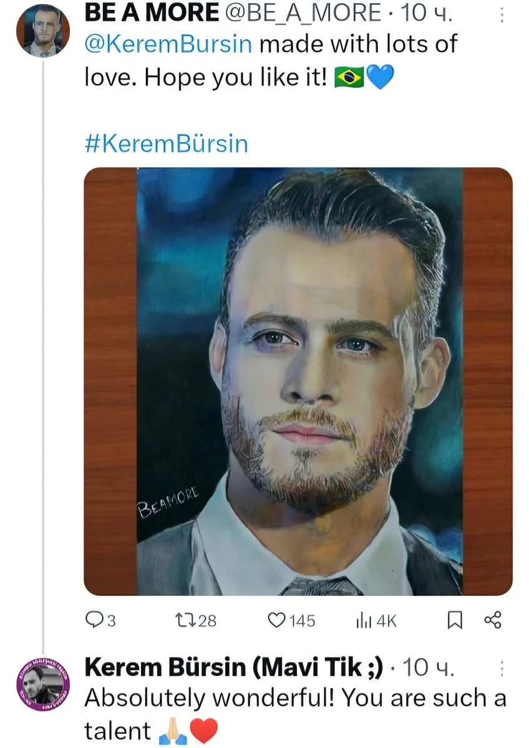Click the Kerem Bürsin reply's 10 ч. timestamp
Screen dimensions: 529x748
pyautogui.click(x=430, y=669)
